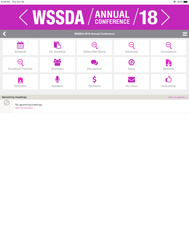
Task: Tap the Wi-Fi status icon
Action: click(175, 2)
